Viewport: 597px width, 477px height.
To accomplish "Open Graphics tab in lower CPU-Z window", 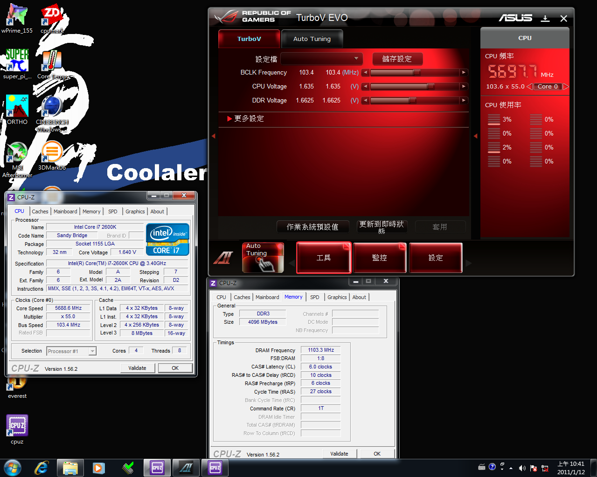I will click(x=337, y=297).
